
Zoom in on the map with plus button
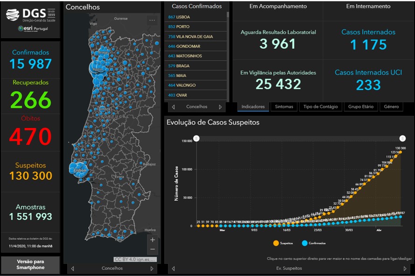click(x=152, y=240)
